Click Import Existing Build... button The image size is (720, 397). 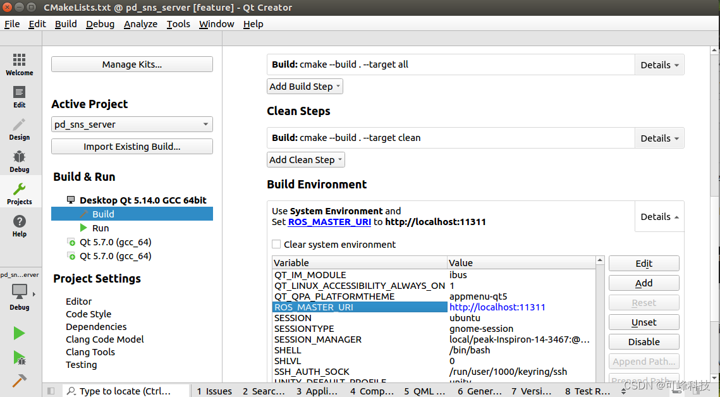[x=131, y=147]
